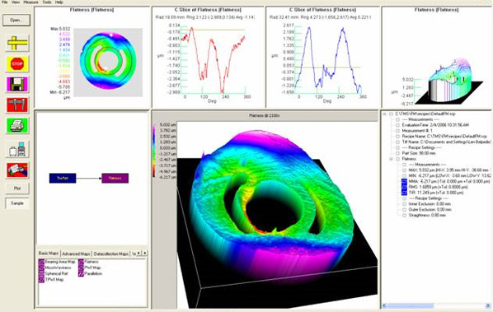493x312 pixels.
Task: Select the Spherical Ref map icon
Action: (x=41, y=273)
